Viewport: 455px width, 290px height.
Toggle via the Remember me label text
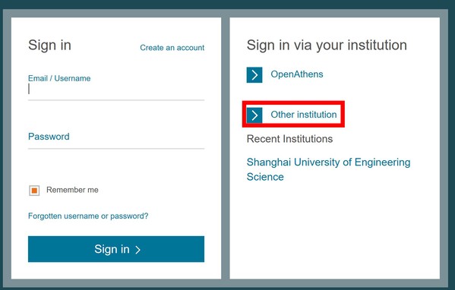tap(72, 190)
